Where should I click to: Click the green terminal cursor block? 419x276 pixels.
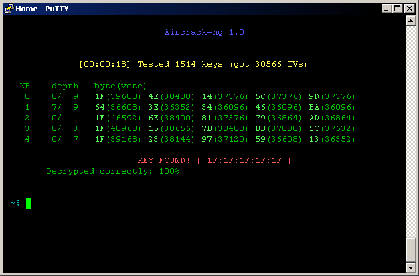(x=29, y=203)
